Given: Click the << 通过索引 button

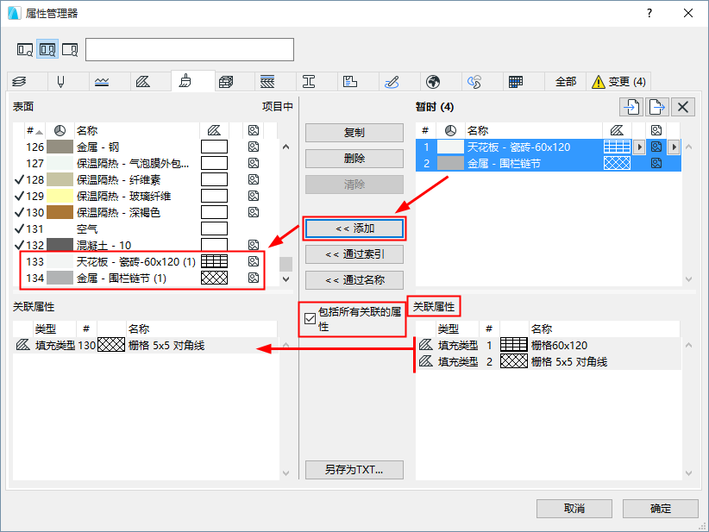Looking at the screenshot, I should click(x=354, y=254).
